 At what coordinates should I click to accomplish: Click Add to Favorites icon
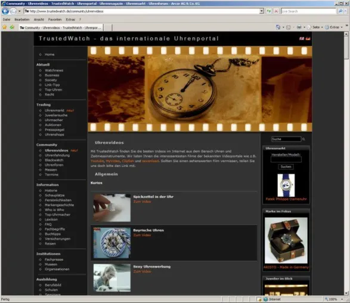pyautogui.click(x=12, y=27)
